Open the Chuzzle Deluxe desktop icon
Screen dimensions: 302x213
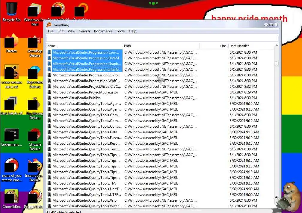click(x=35, y=140)
